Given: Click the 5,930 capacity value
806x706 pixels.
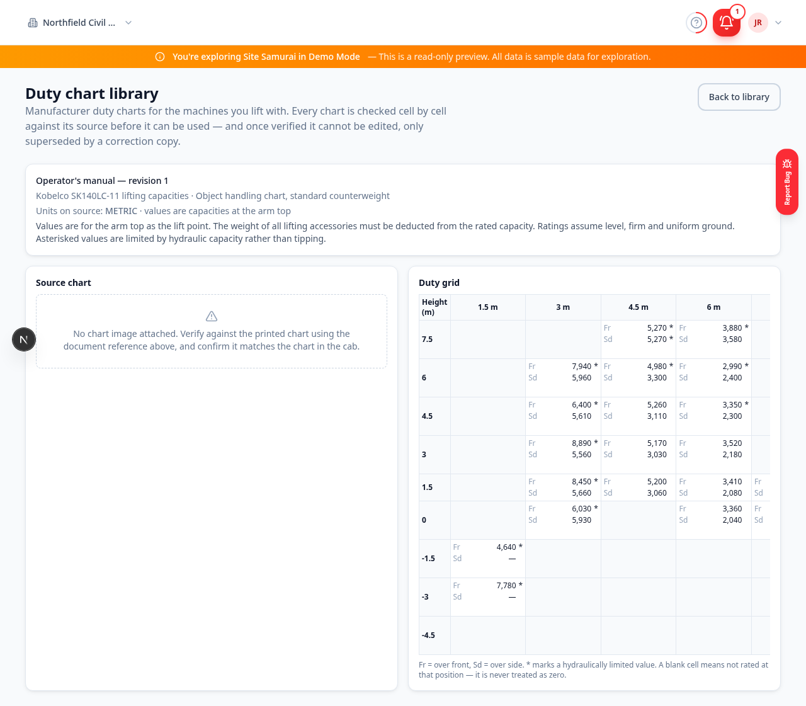Looking at the screenshot, I should (x=582, y=520).
